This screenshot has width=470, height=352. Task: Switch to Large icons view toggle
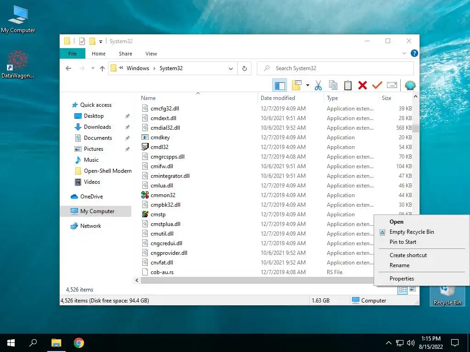coord(413,290)
